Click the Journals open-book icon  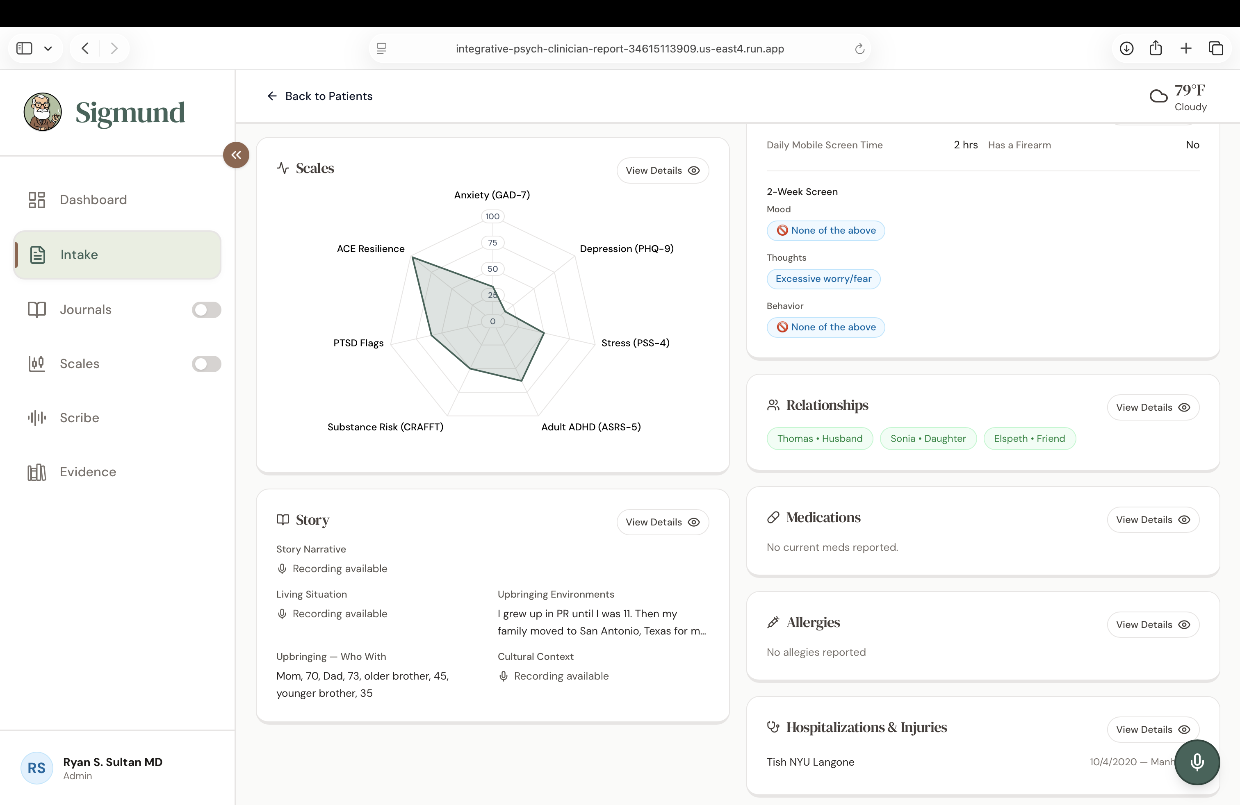[x=36, y=310]
